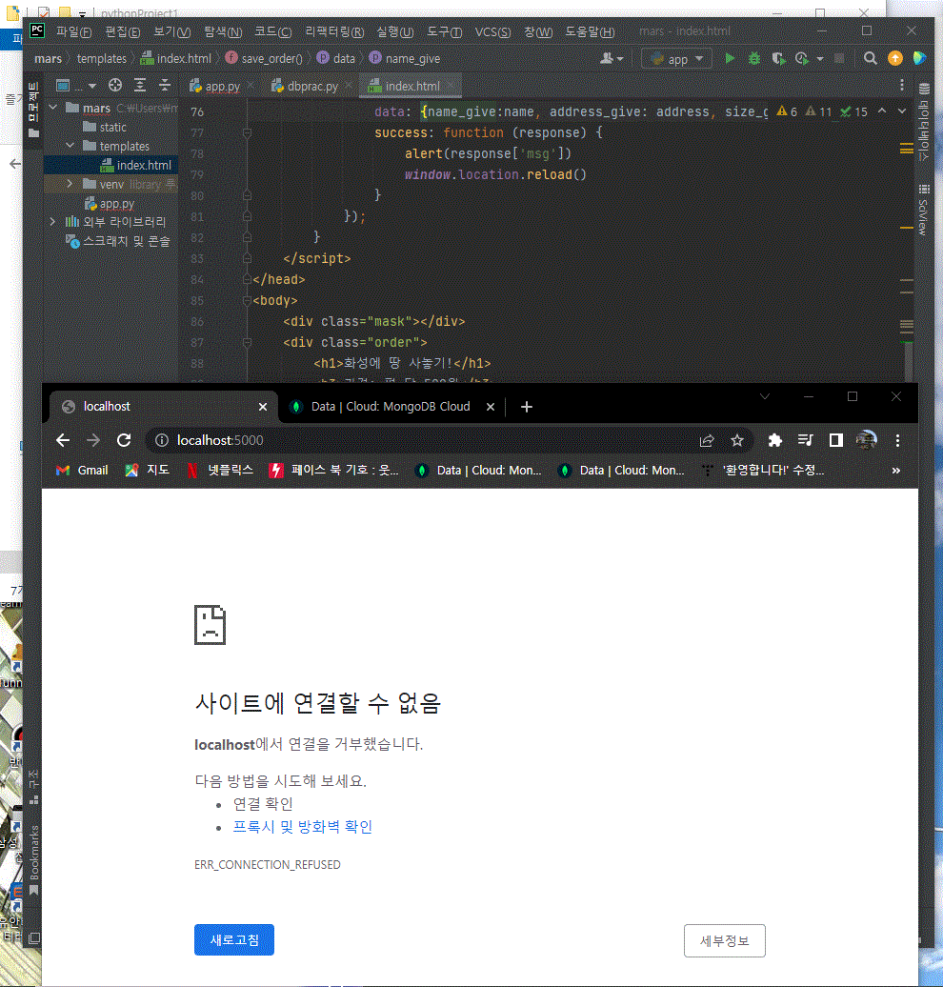The image size is (943, 987).
Task: Click the orange update arrow icon
Action: click(x=894, y=58)
